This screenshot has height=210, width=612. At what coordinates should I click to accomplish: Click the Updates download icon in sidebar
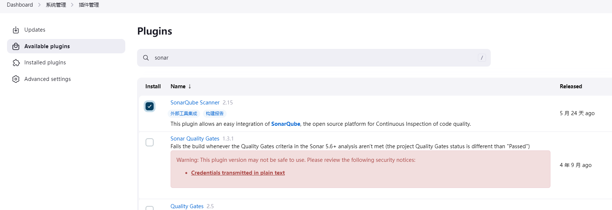(16, 30)
